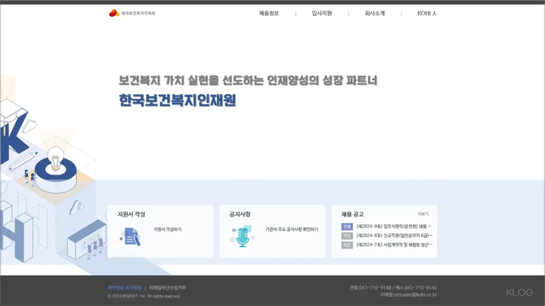Screen dimensions: 545x306
Task: Open the 이메일무단수집거부 footer link
Action: coord(168,287)
